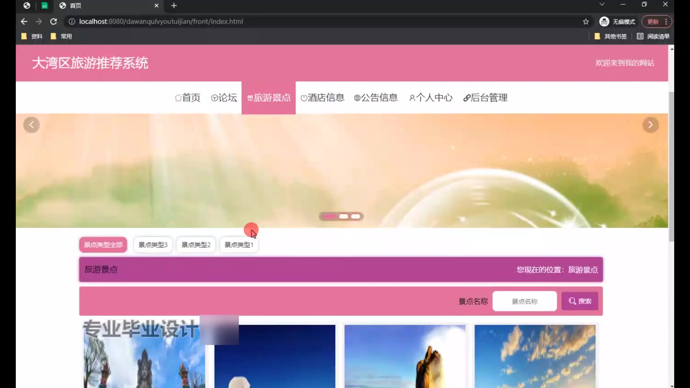This screenshot has height=388, width=690.
Task: Show next carousel slide with right arrow
Action: (650, 125)
